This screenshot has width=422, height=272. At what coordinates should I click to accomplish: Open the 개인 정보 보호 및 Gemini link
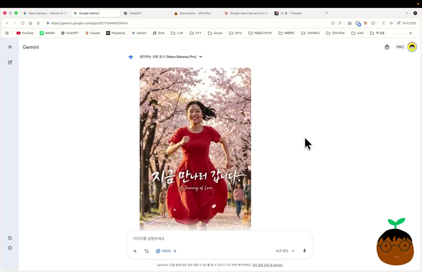pyautogui.click(x=267, y=265)
